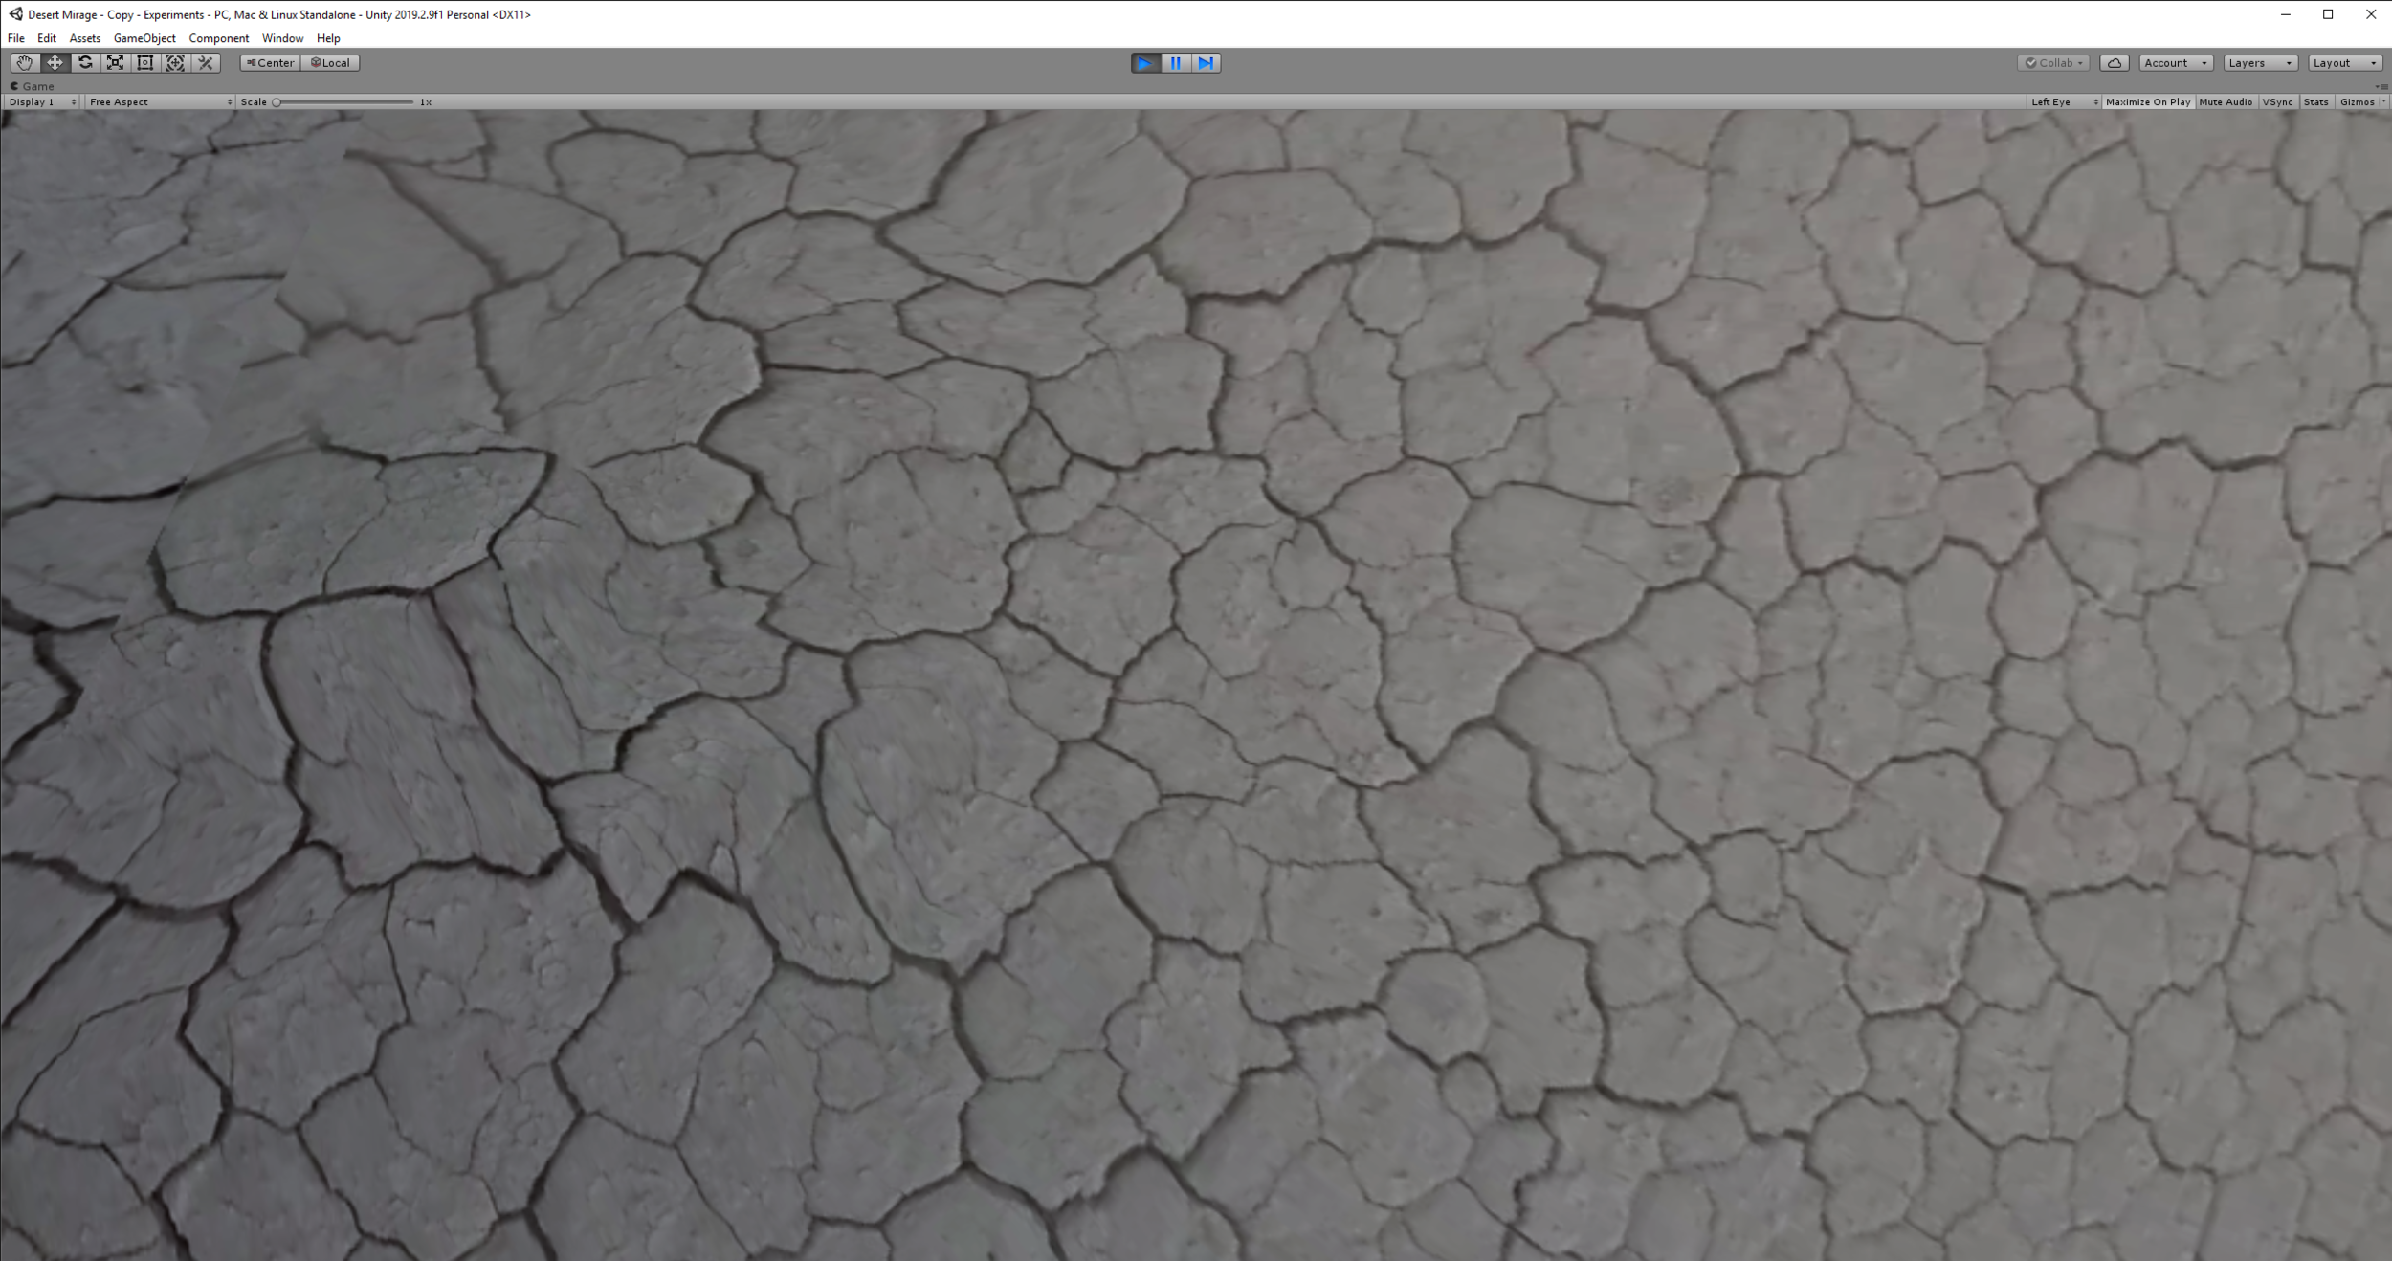Toggle VSync option
Image resolution: width=2392 pixels, height=1261 pixels.
click(2278, 102)
